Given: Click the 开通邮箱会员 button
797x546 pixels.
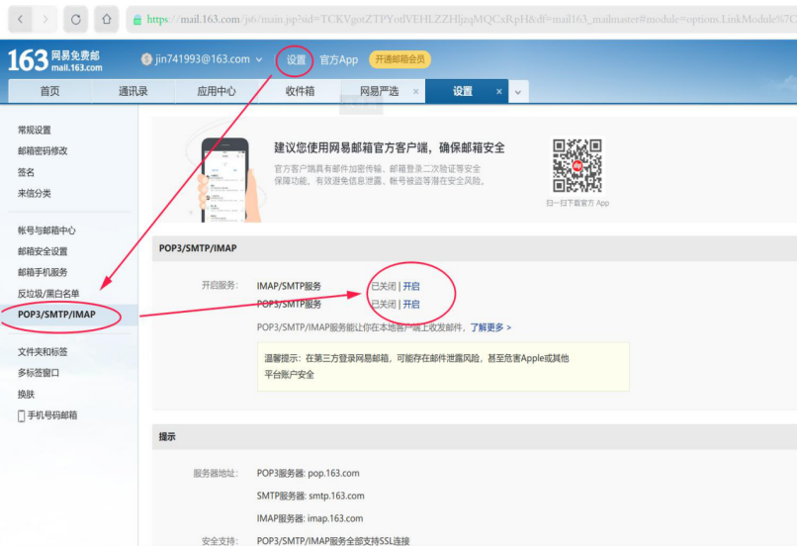Looking at the screenshot, I should pos(400,59).
